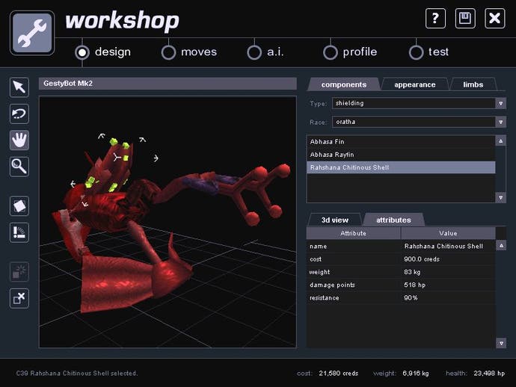Switch to the components tab

(343, 84)
